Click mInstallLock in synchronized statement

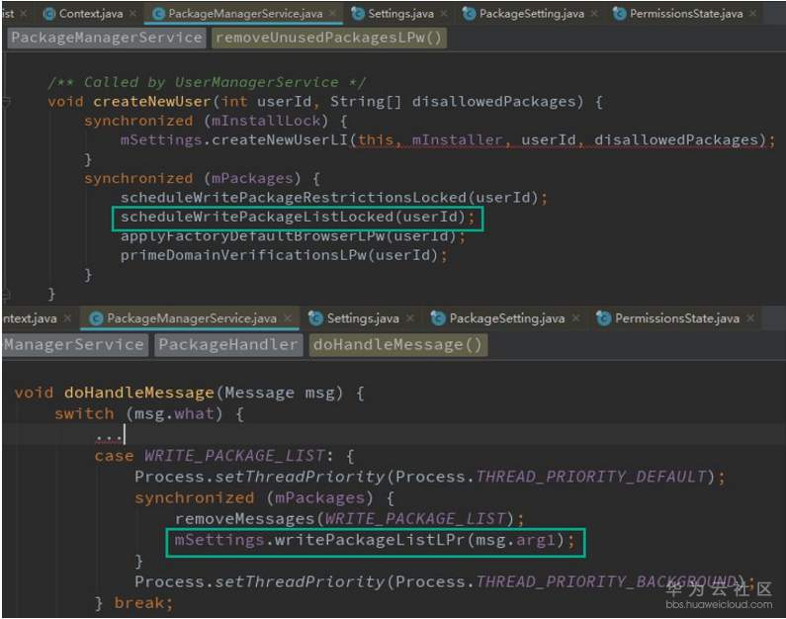266,121
